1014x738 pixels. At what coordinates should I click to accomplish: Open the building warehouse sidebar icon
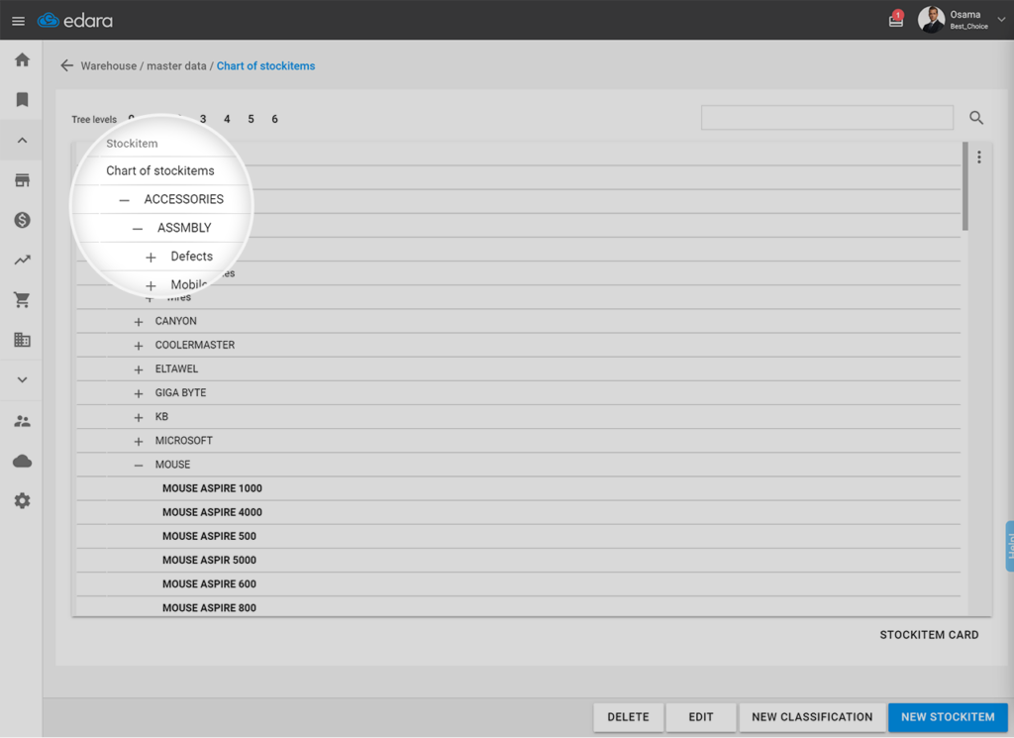click(22, 340)
